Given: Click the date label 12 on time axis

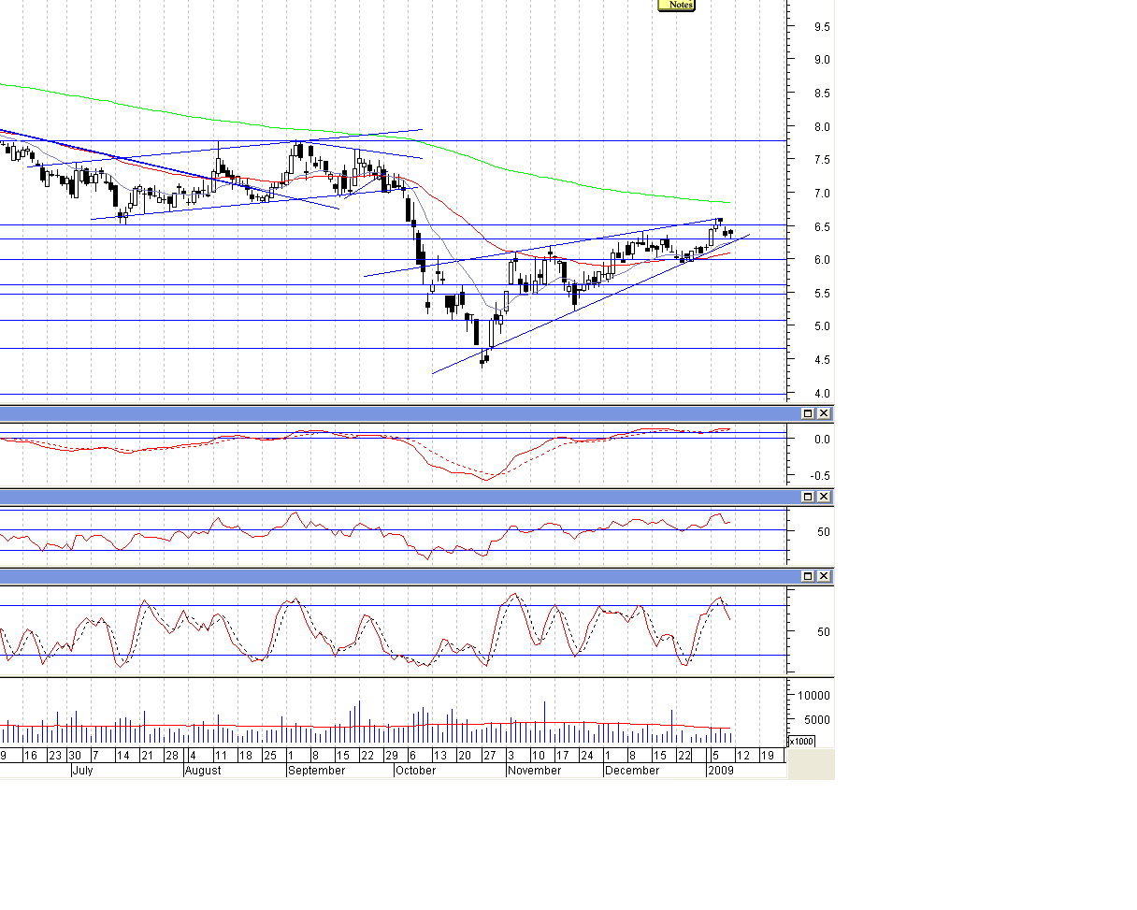Looking at the screenshot, I should (743, 755).
